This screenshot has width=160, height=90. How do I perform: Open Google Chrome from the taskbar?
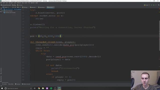point(39,88)
